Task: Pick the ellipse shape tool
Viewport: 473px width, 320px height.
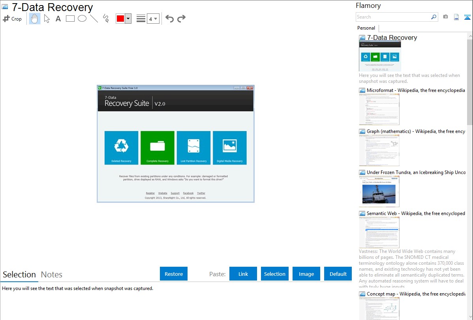Action: (x=82, y=19)
